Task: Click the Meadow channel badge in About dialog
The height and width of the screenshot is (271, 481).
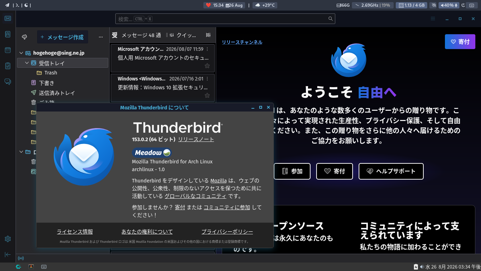Action: click(x=152, y=152)
